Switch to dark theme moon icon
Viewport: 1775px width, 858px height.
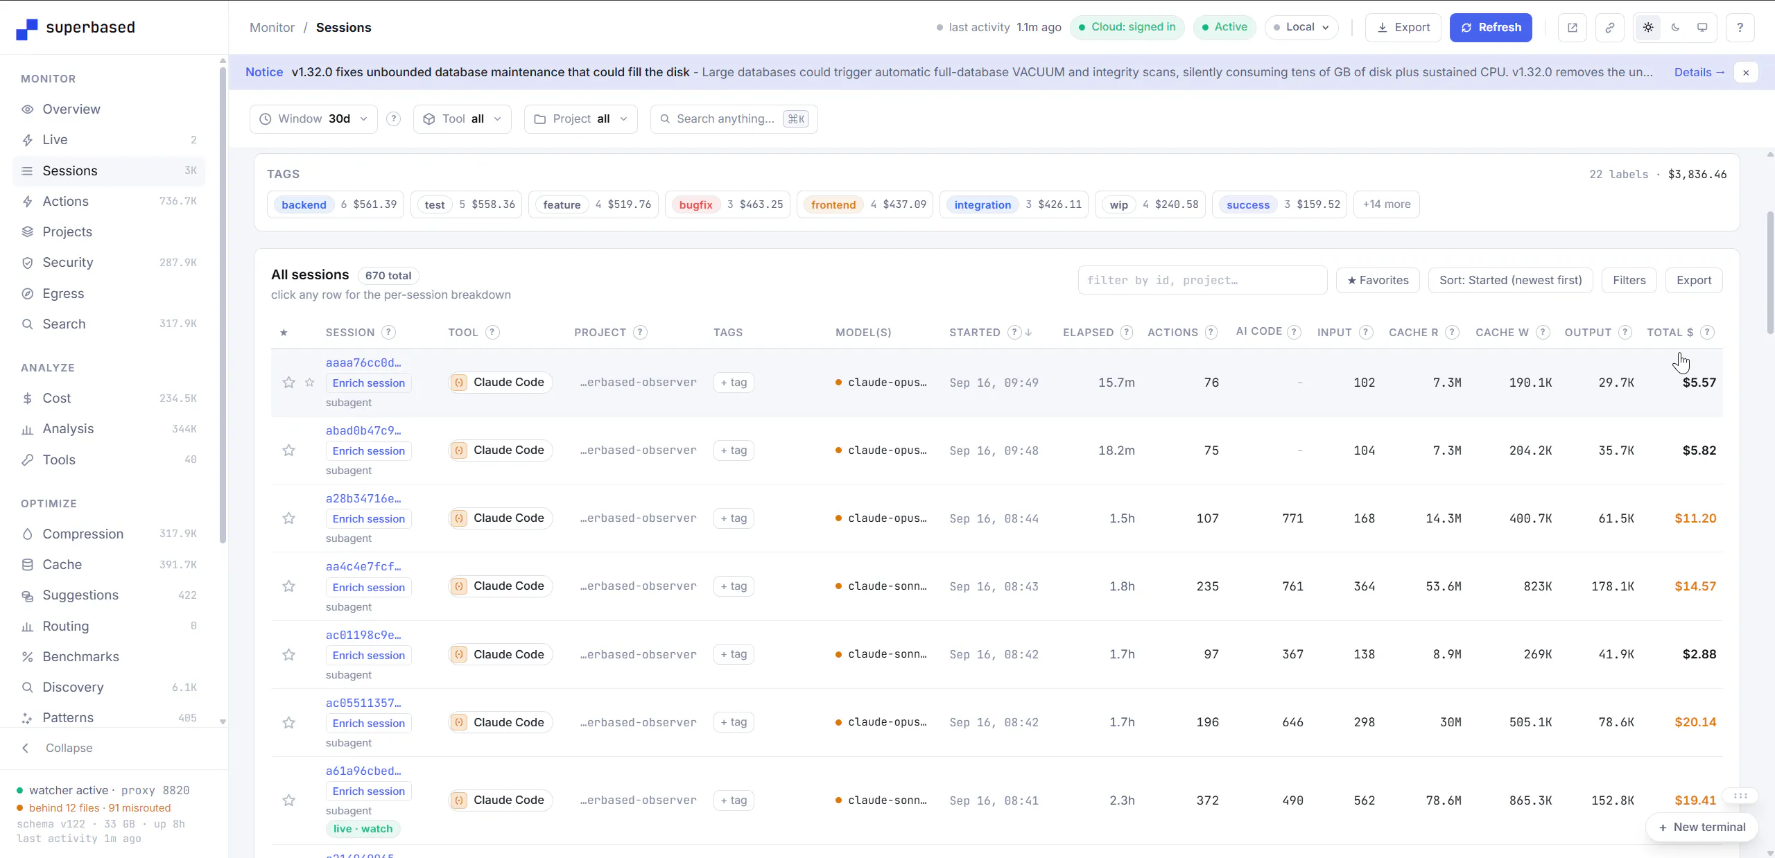point(1675,28)
